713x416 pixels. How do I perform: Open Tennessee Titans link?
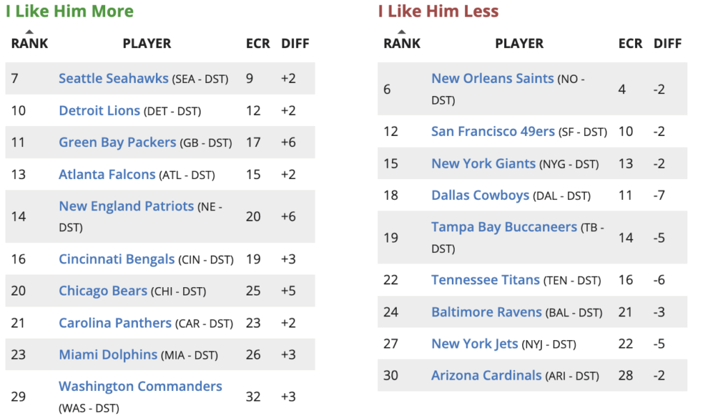click(485, 280)
